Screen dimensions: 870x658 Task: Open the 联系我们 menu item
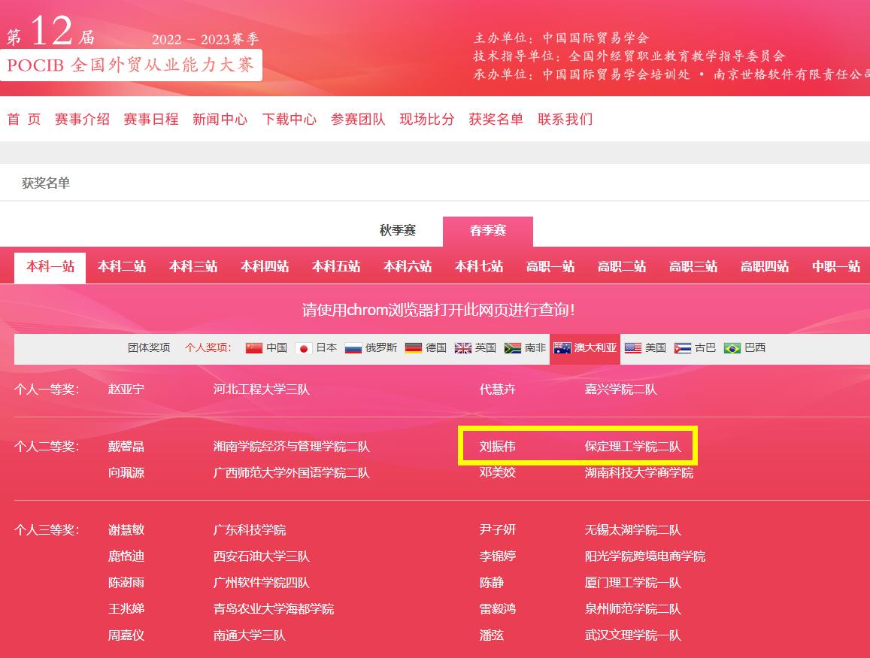[x=565, y=118]
